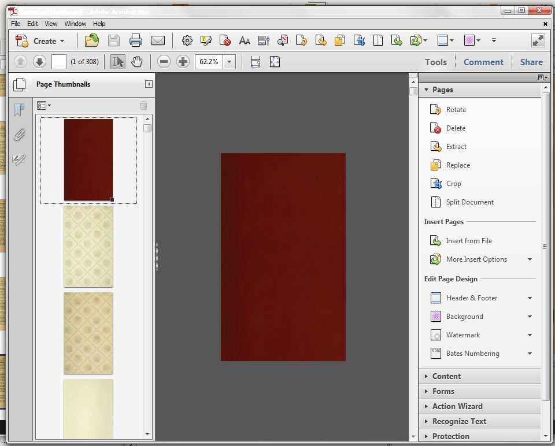Select the Hand pan tool
This screenshot has width=555, height=446.
tap(137, 62)
